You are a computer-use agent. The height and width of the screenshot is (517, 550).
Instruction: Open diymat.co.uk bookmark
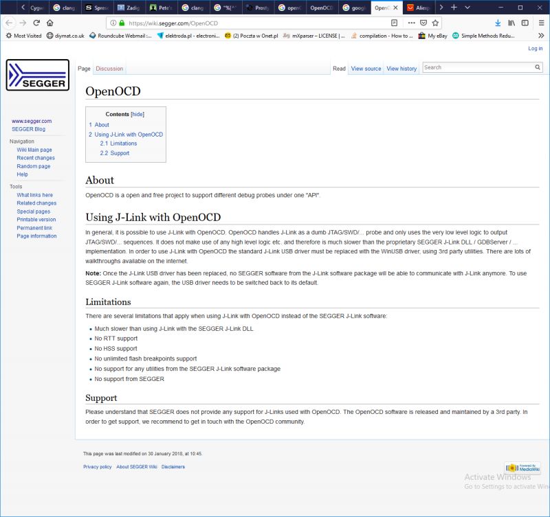pyautogui.click(x=65, y=36)
